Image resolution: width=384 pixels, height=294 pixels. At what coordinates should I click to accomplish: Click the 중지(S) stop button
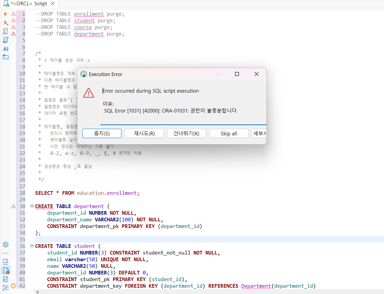pyautogui.click(x=102, y=133)
